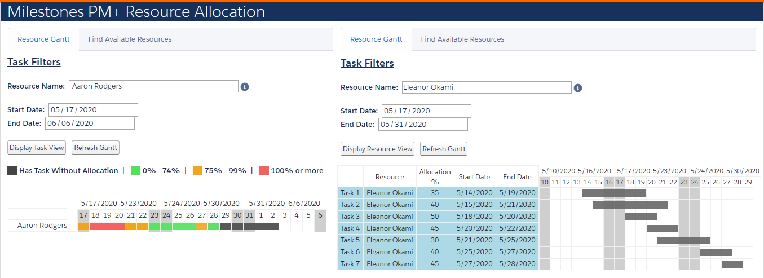Click green 0% - 74% legend swatch

pos(136,170)
